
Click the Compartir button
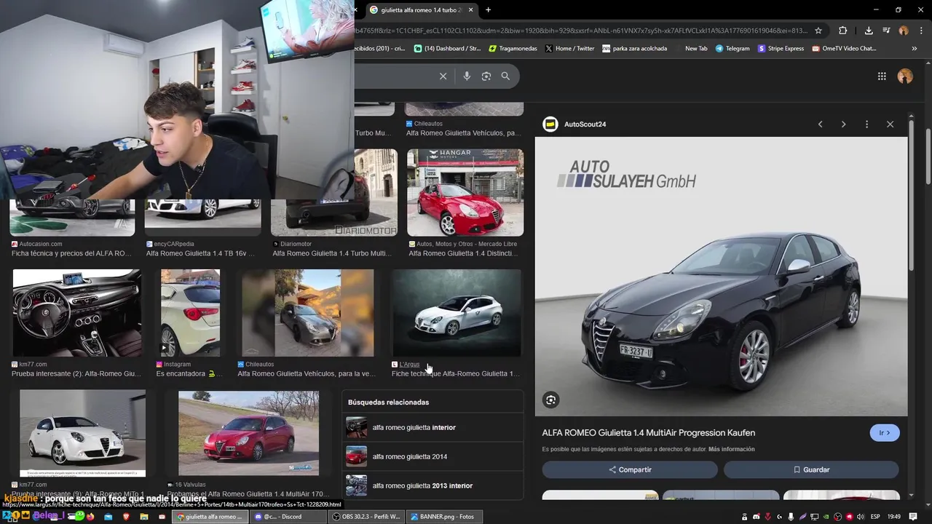(x=630, y=469)
